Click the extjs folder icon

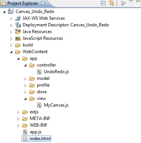(25, 112)
